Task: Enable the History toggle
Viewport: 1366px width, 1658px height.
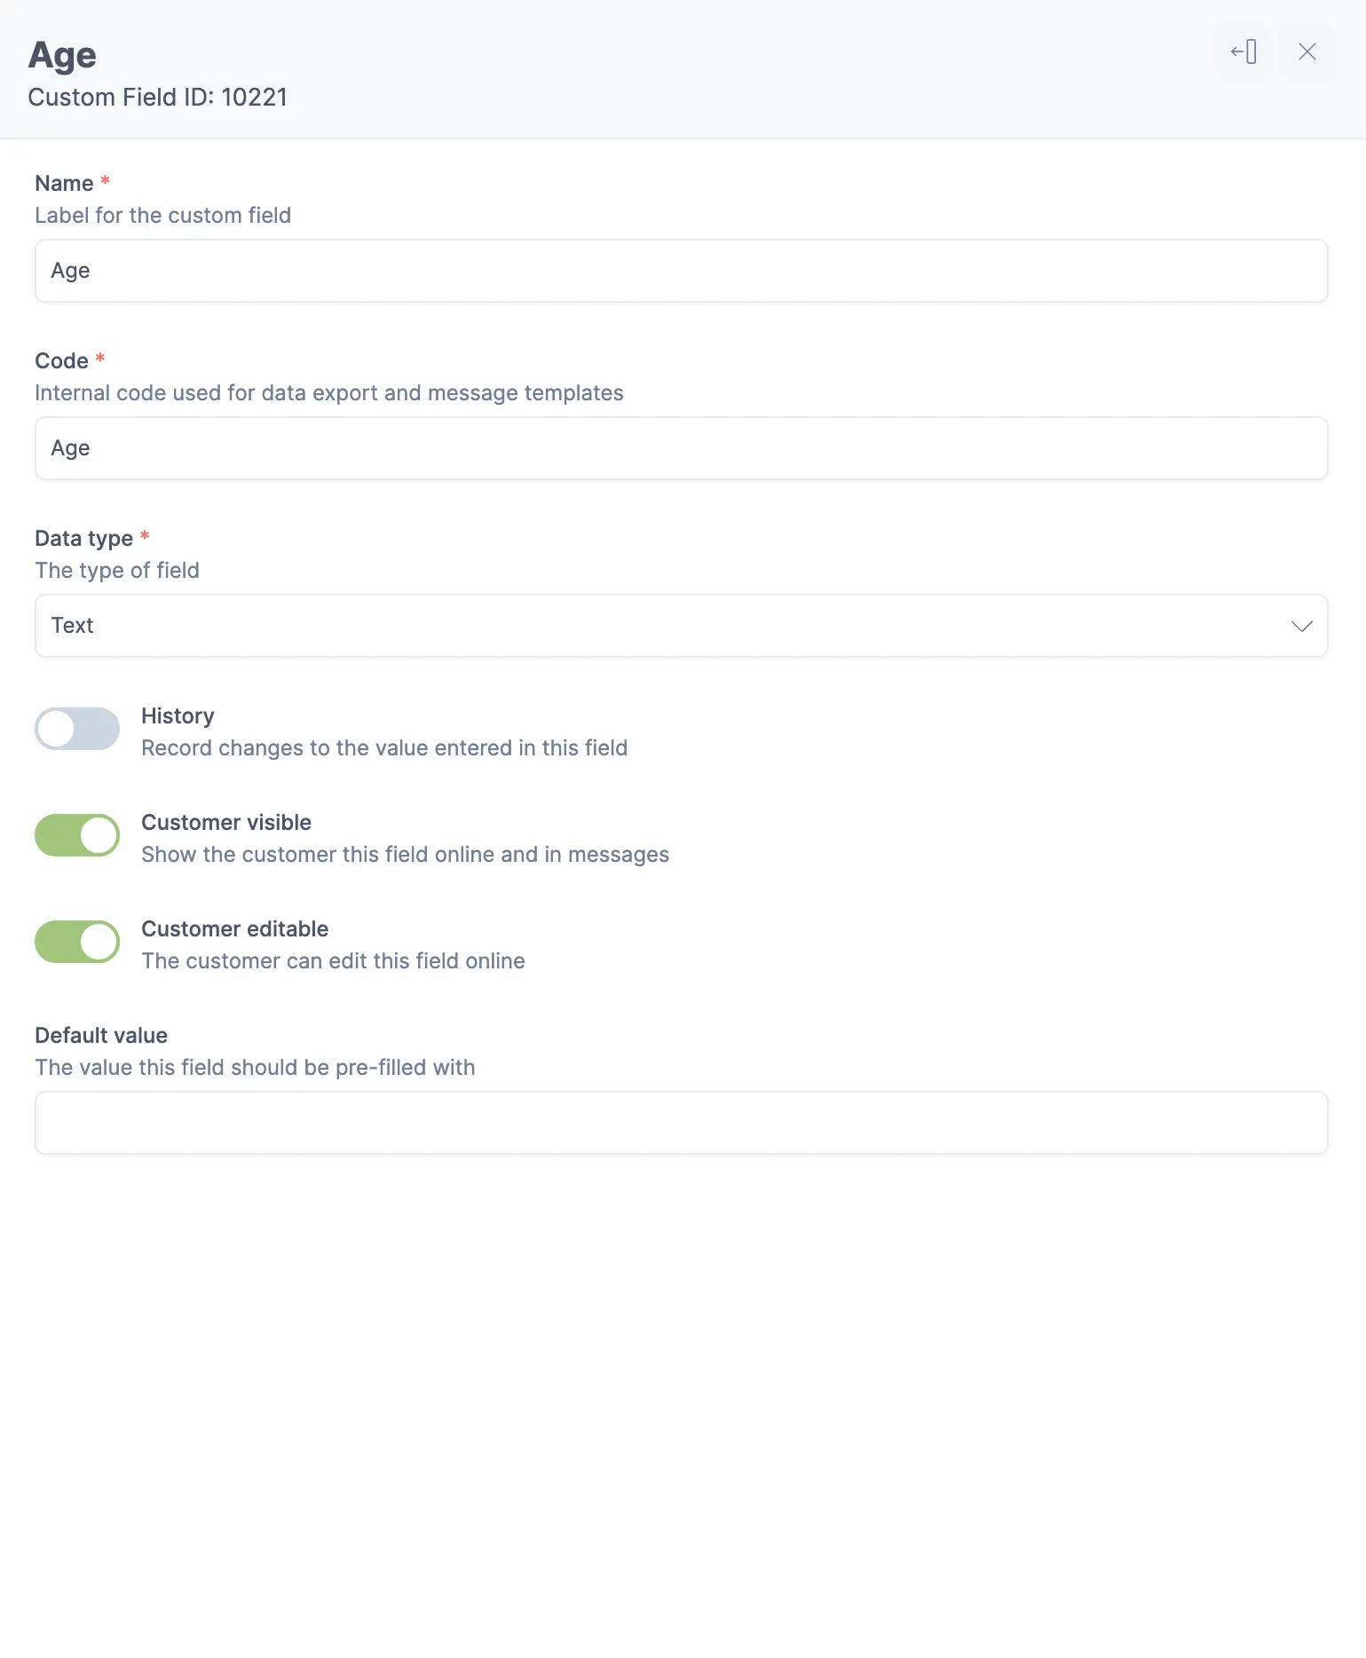Action: 77,729
